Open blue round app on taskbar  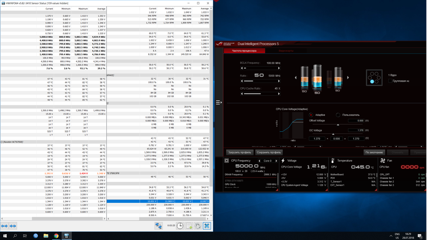coord(35,236)
